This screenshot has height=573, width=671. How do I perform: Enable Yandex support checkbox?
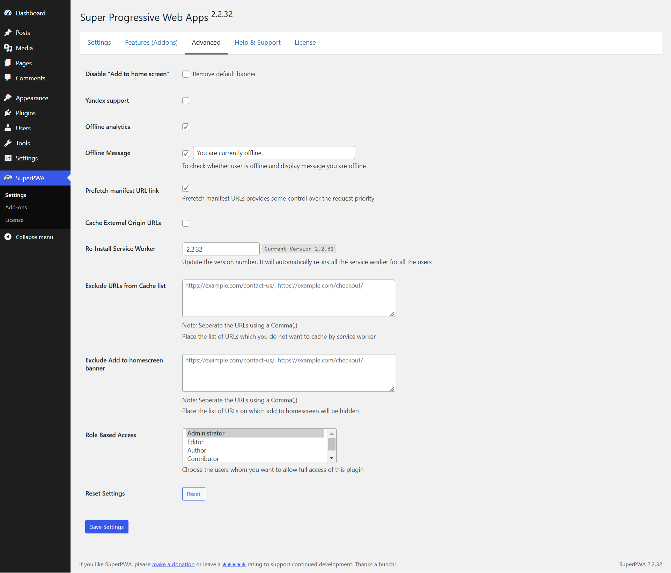[x=186, y=101]
